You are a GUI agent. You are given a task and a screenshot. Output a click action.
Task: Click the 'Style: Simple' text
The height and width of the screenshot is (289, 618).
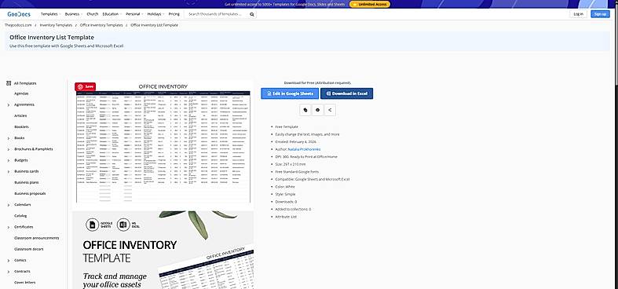(x=285, y=195)
